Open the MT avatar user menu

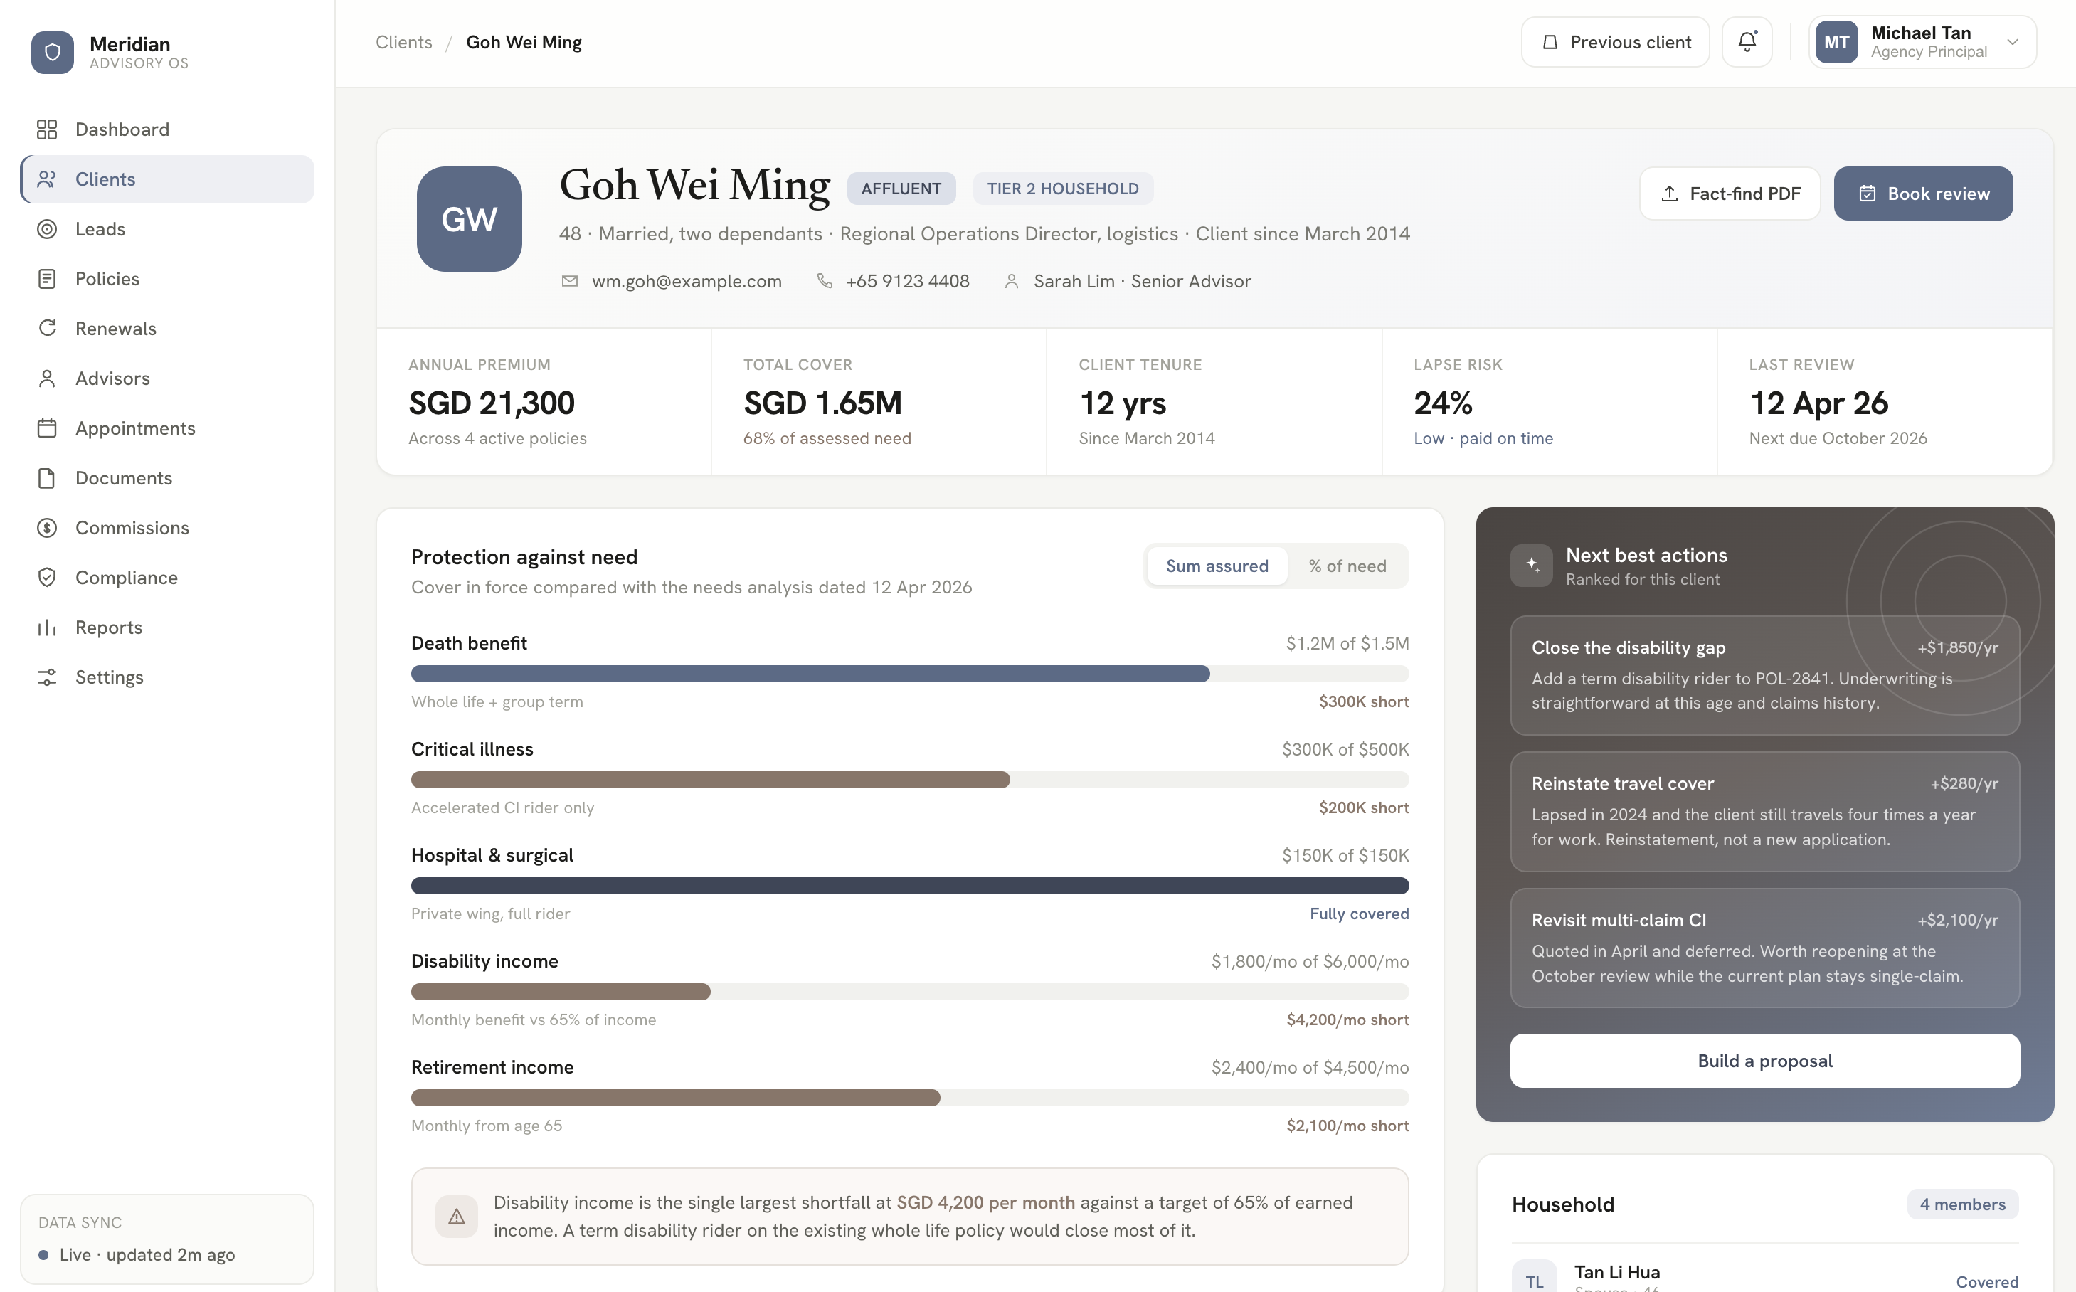(x=1837, y=42)
